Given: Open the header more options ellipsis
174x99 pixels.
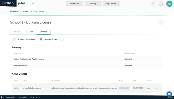Looking at the screenshot, I should (x=153, y=4).
